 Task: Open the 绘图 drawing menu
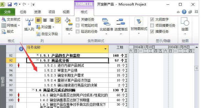185,26
